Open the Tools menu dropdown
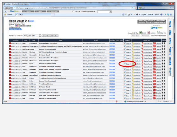The height and width of the screenshot is (137, 177). point(157,15)
